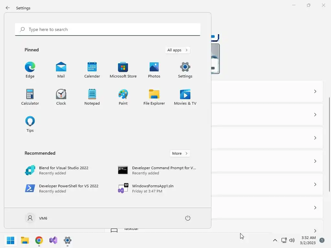331x248 pixels.
Task: Open the Paint app
Action: pyautogui.click(x=123, y=97)
